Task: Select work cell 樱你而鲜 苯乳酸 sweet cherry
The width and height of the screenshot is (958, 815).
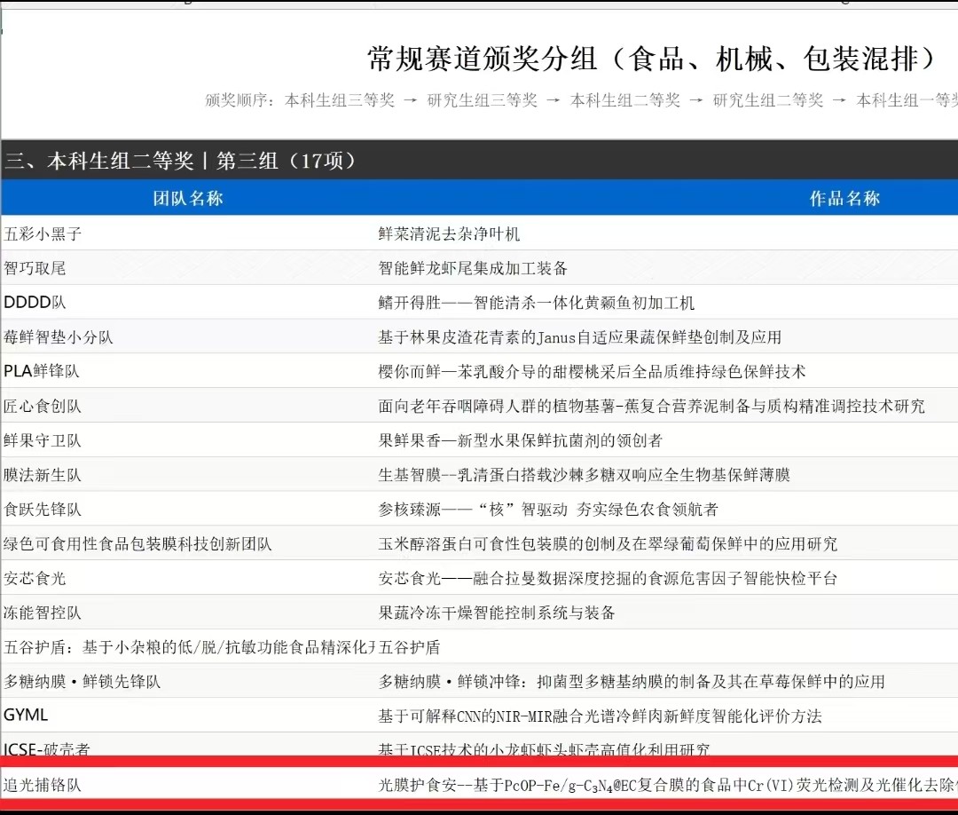Action: click(592, 371)
